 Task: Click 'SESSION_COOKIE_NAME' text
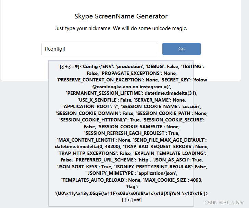click(x=150, y=106)
